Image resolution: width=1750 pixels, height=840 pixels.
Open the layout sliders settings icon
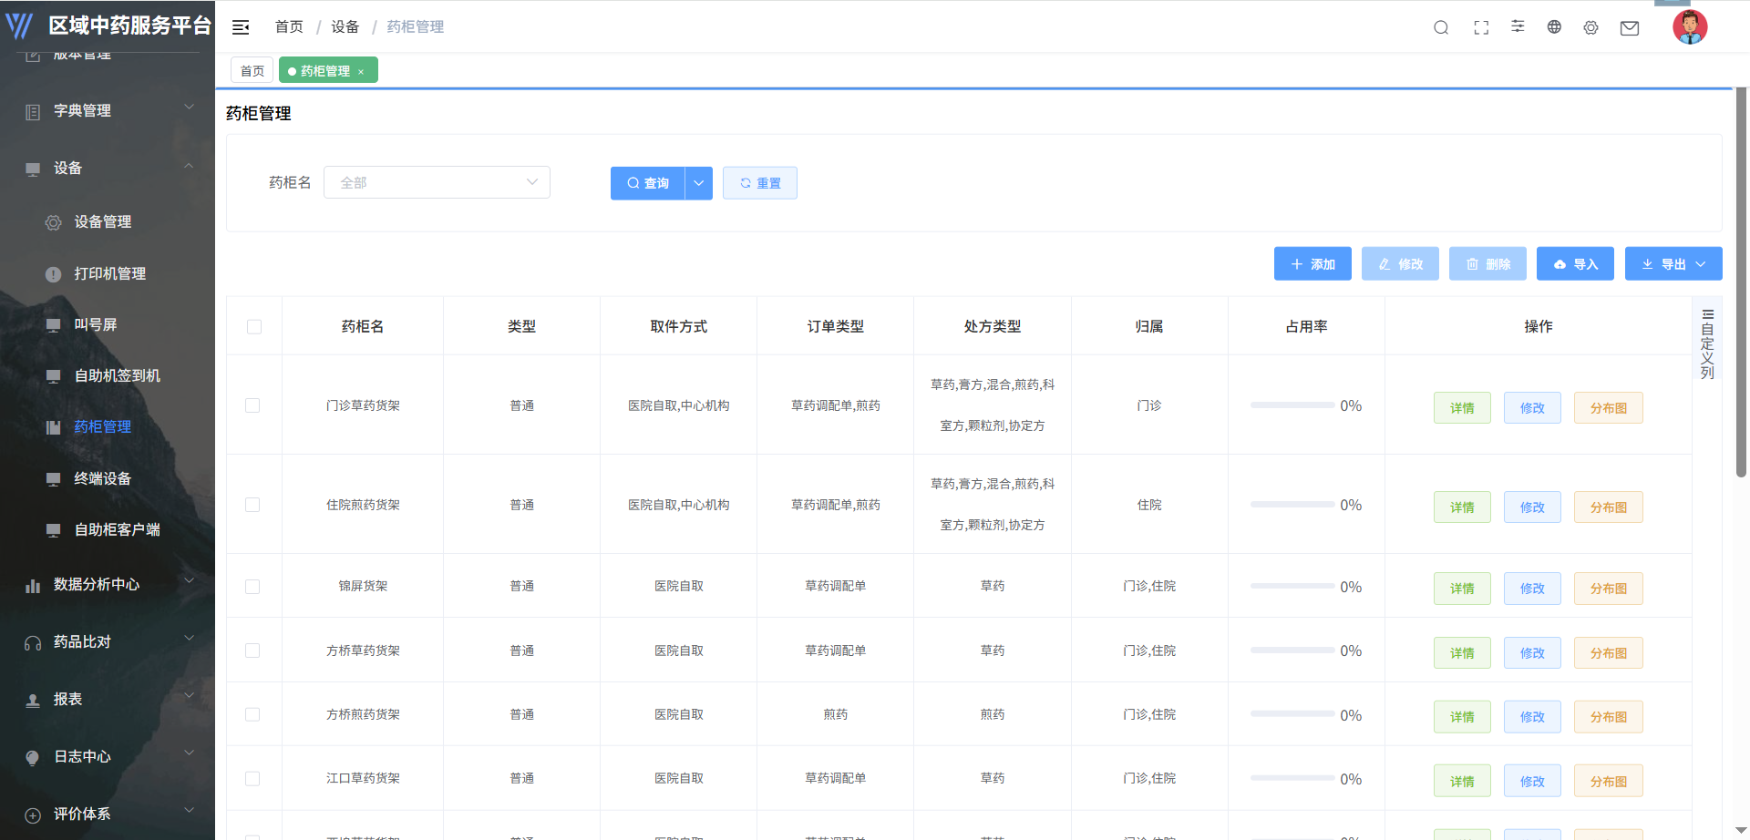[1518, 26]
